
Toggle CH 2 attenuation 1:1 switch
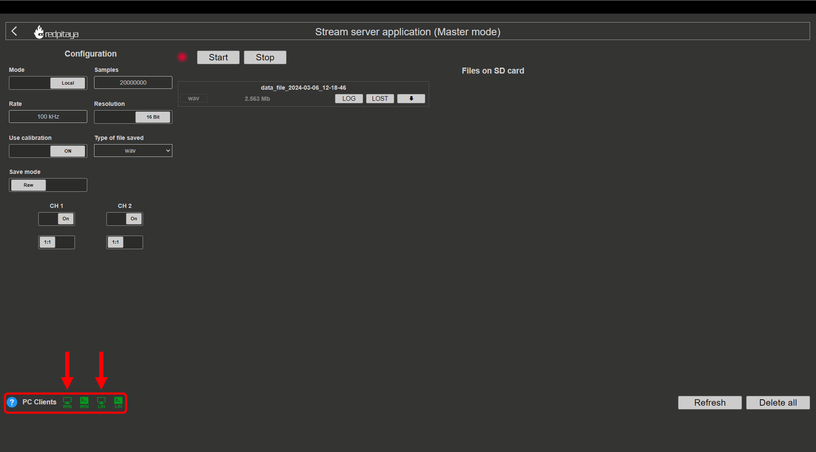point(125,242)
